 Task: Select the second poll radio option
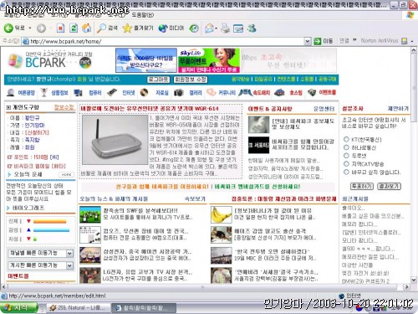[346, 147]
